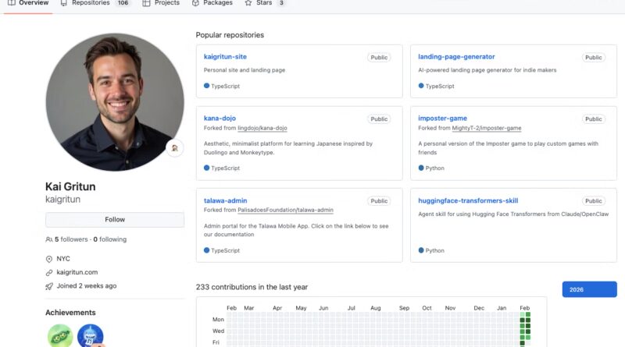Select the 2026 contributions year button

point(590,289)
